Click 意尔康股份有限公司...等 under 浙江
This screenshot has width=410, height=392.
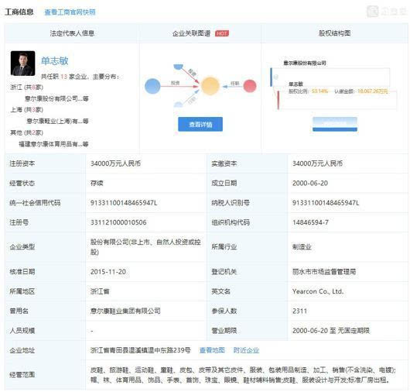[x=56, y=98]
